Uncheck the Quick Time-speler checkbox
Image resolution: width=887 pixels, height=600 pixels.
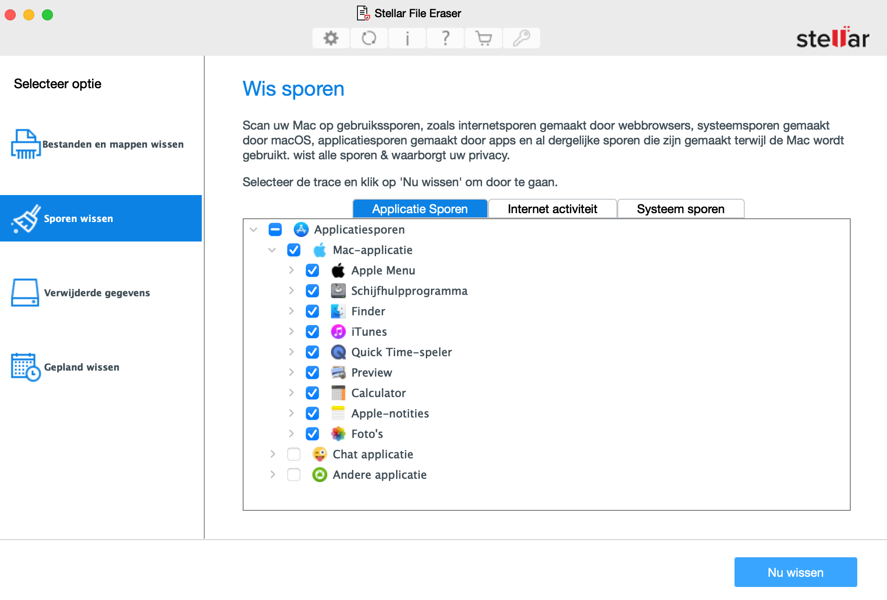coord(312,352)
